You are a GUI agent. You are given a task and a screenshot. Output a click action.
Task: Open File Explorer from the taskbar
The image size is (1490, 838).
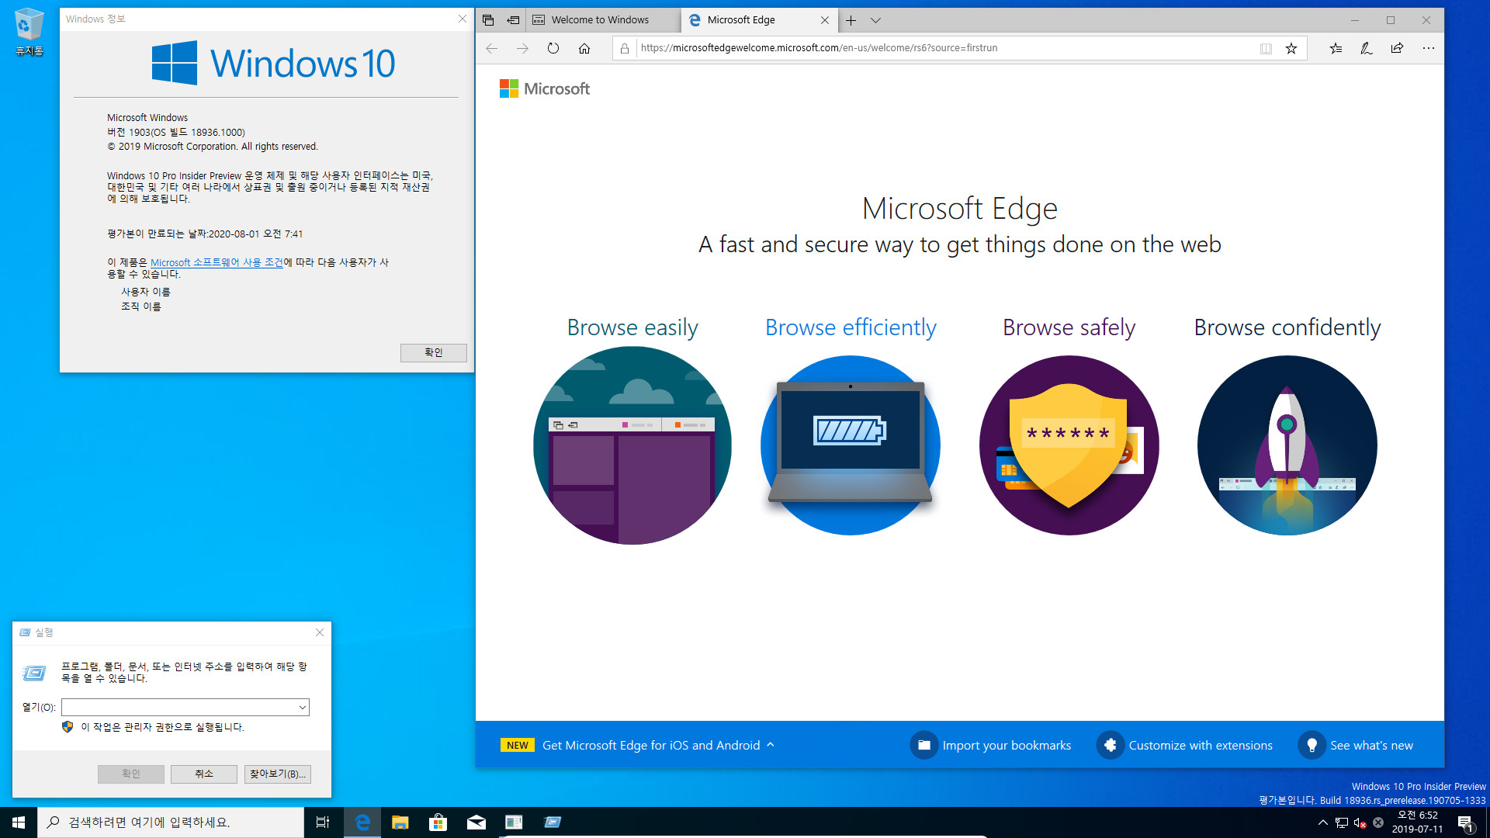pos(400,822)
